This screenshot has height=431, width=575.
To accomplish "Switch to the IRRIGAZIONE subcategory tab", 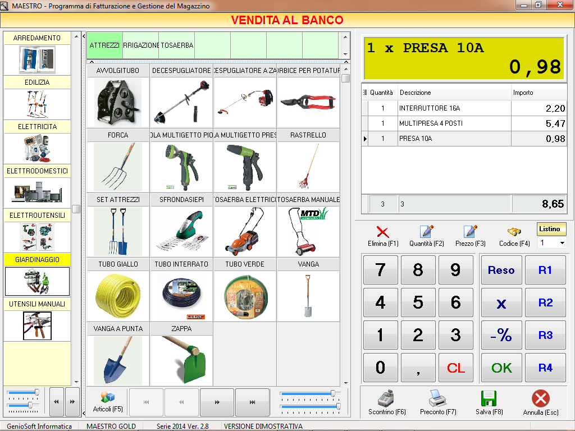I will pos(140,45).
